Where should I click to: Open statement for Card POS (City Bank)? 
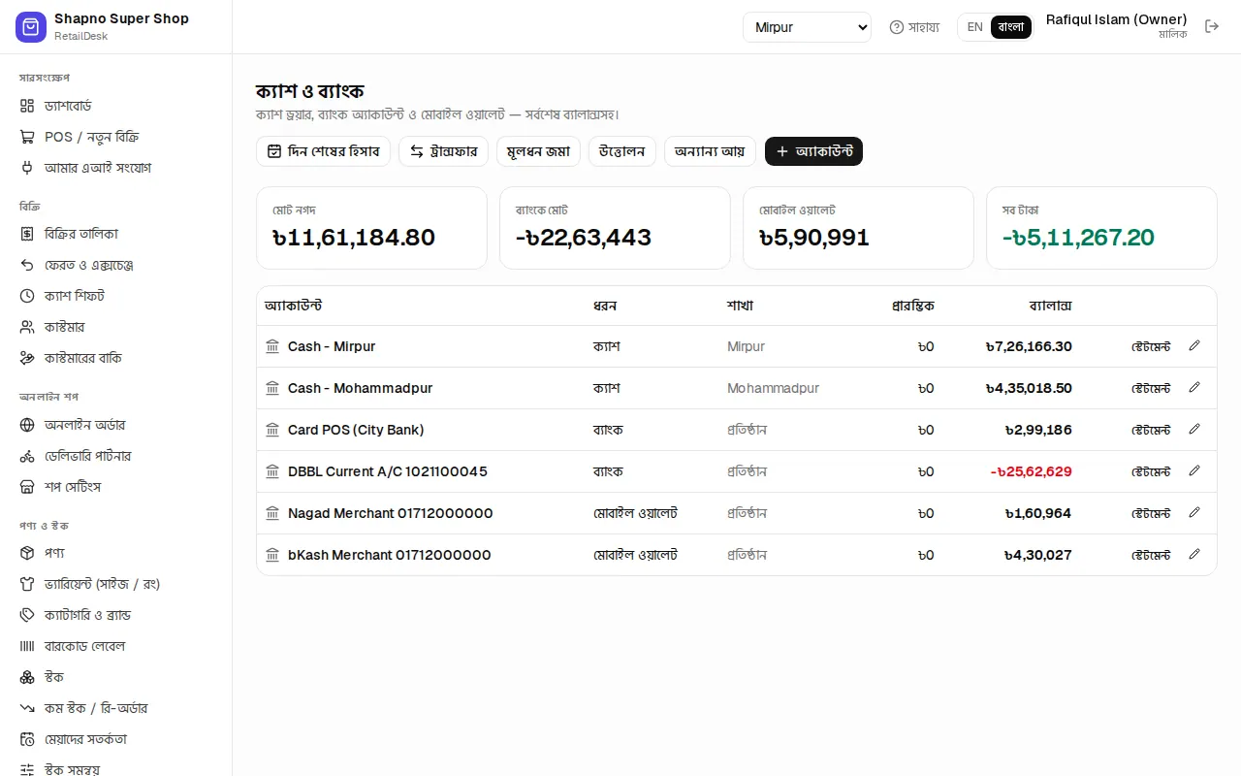click(x=1151, y=430)
